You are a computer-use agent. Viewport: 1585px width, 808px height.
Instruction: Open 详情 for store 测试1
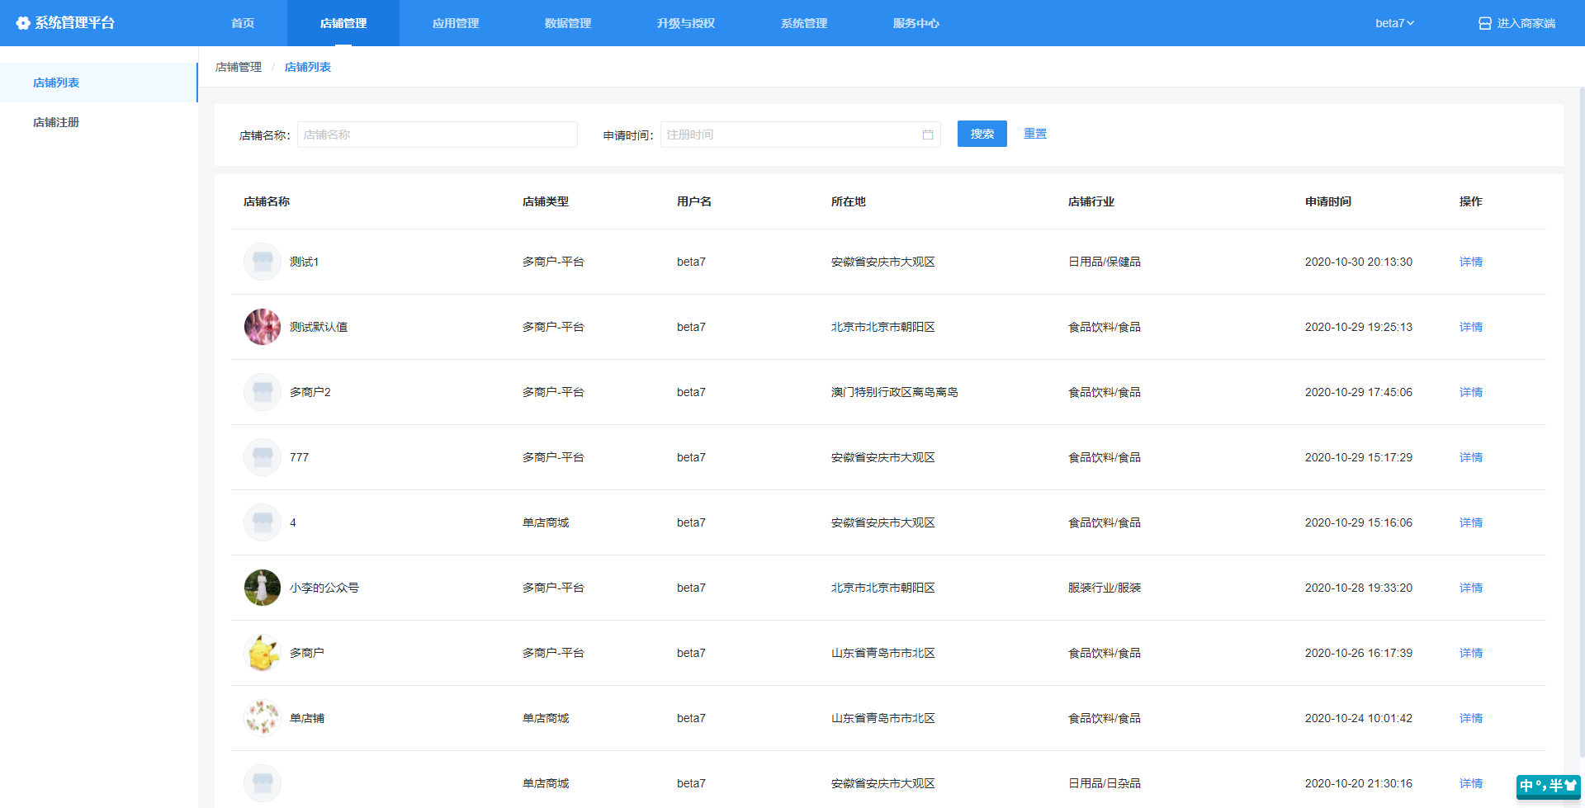[1471, 262]
